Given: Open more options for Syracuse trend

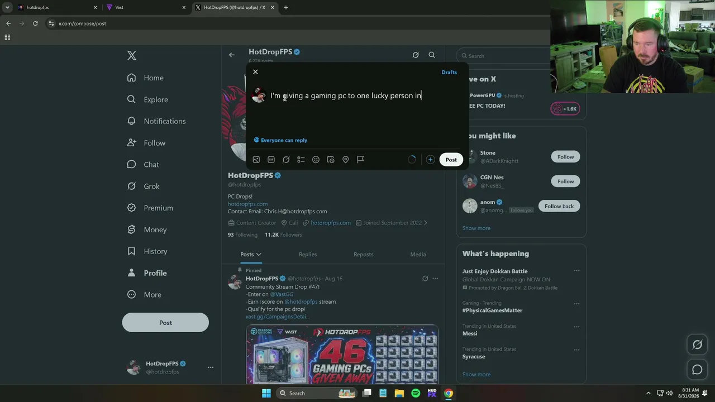Looking at the screenshot, I should [576, 350].
